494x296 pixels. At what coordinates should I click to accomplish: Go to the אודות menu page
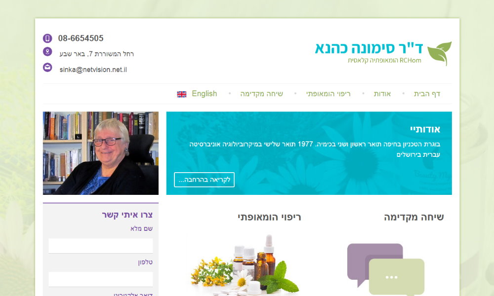pyautogui.click(x=382, y=94)
